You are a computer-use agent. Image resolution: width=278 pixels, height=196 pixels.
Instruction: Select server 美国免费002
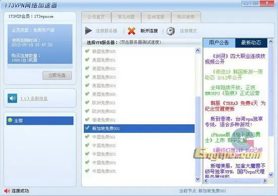coord(139,69)
